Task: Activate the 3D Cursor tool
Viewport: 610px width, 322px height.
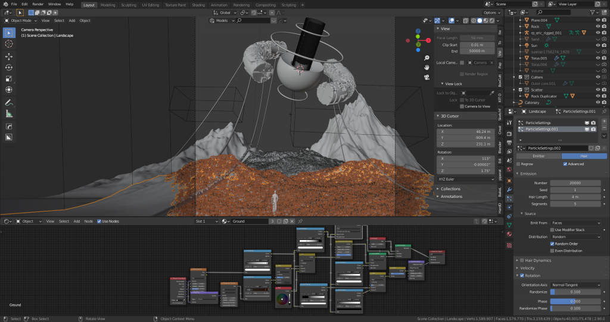Action: 10,43
